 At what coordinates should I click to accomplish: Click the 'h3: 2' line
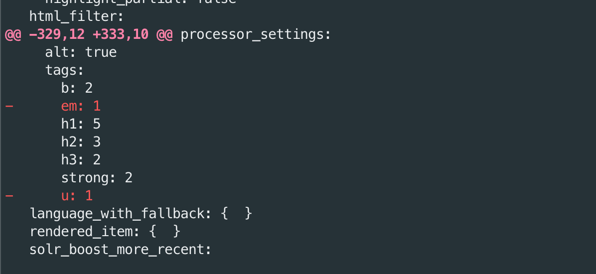[x=81, y=160]
